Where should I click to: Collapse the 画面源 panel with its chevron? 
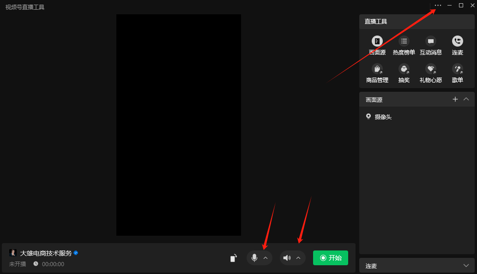pyautogui.click(x=466, y=99)
